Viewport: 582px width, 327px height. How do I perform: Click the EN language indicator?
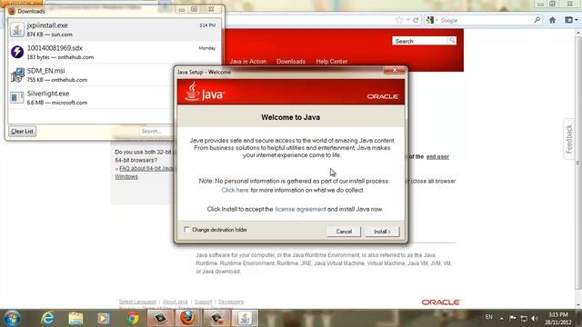tap(489, 317)
